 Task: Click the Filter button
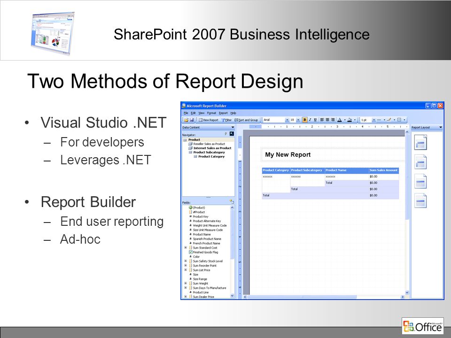tap(226, 120)
